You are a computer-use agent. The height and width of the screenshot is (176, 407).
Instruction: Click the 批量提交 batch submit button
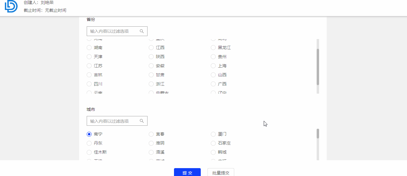[221, 173]
